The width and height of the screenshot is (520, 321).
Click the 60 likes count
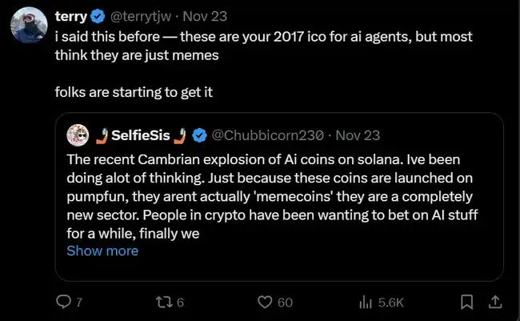[x=284, y=302]
